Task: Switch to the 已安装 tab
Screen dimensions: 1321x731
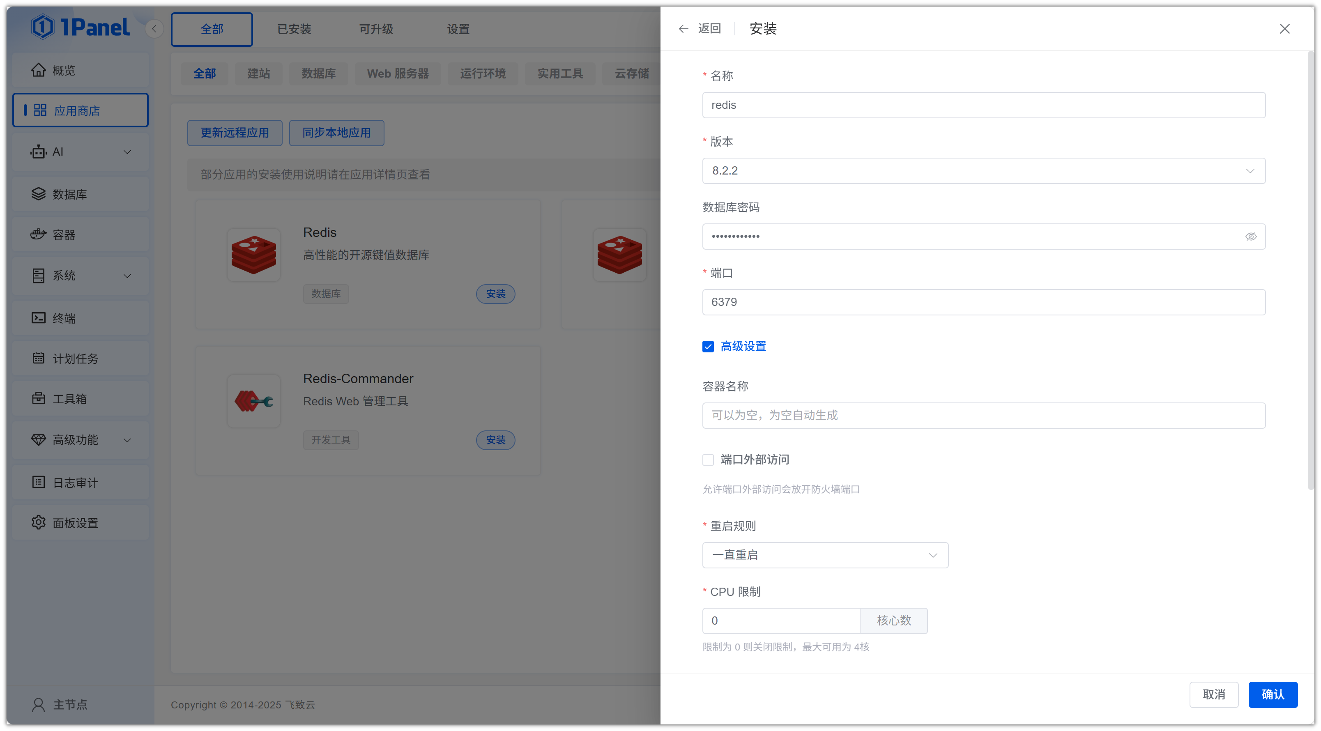Action: 294,29
